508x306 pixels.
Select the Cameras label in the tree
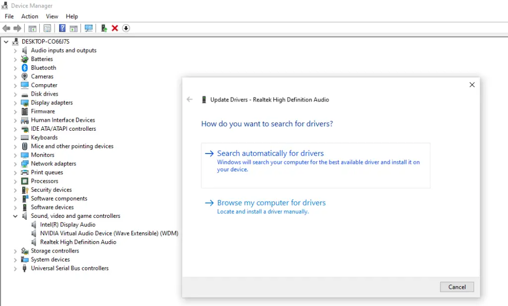pos(42,76)
